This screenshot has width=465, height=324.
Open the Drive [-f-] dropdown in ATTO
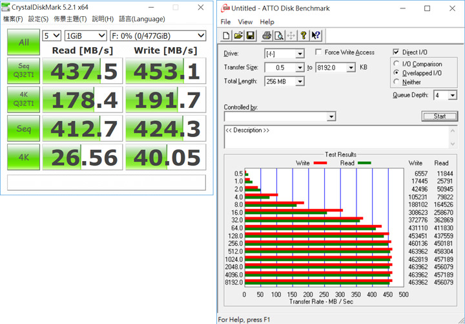(300, 54)
